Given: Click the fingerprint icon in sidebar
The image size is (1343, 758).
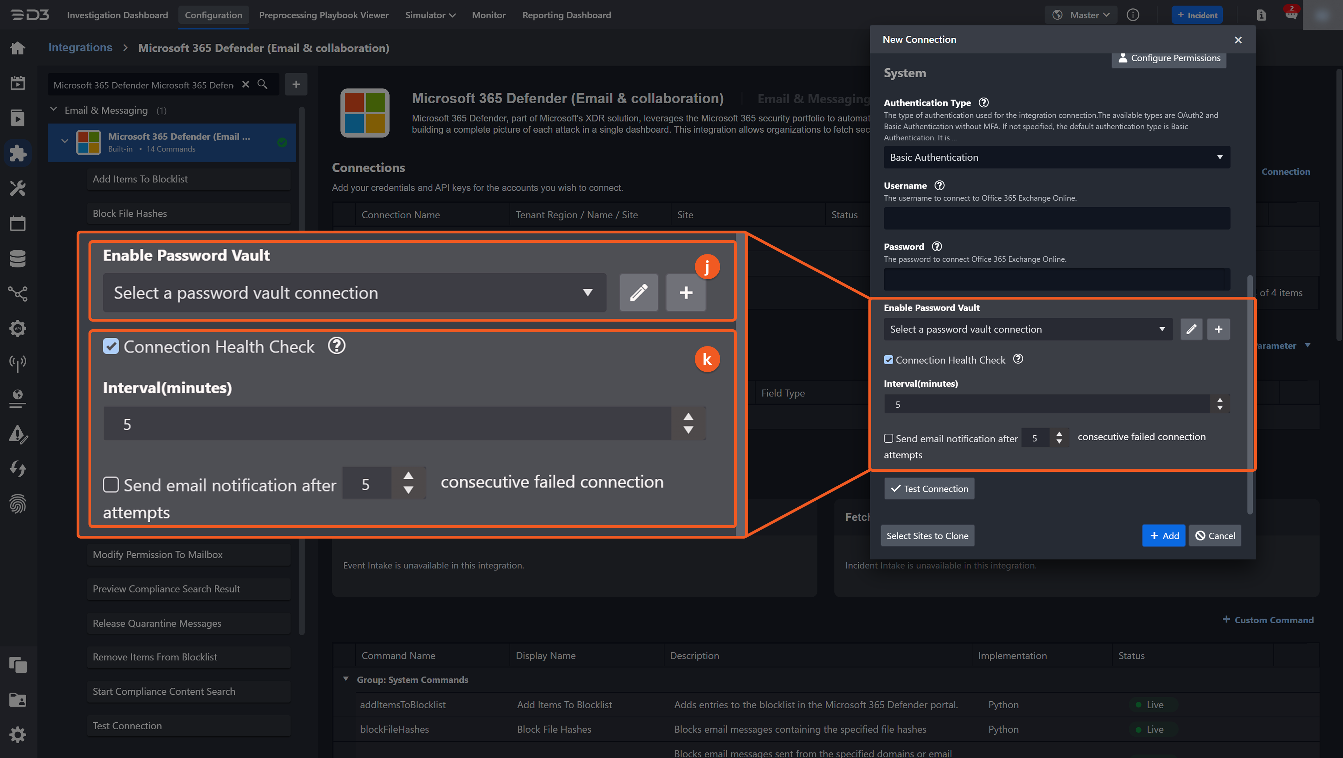Looking at the screenshot, I should click(18, 504).
